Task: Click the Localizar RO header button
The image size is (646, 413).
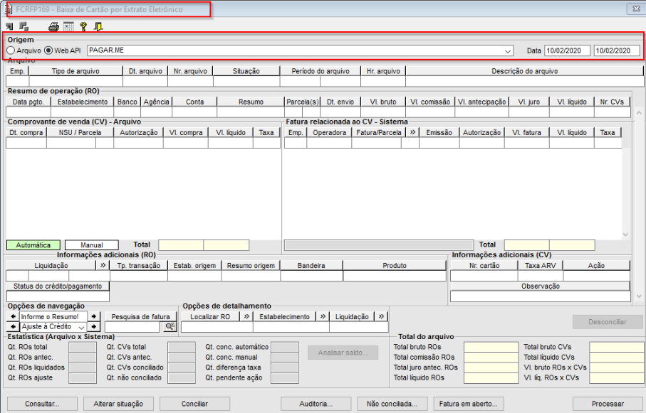Action: click(210, 316)
